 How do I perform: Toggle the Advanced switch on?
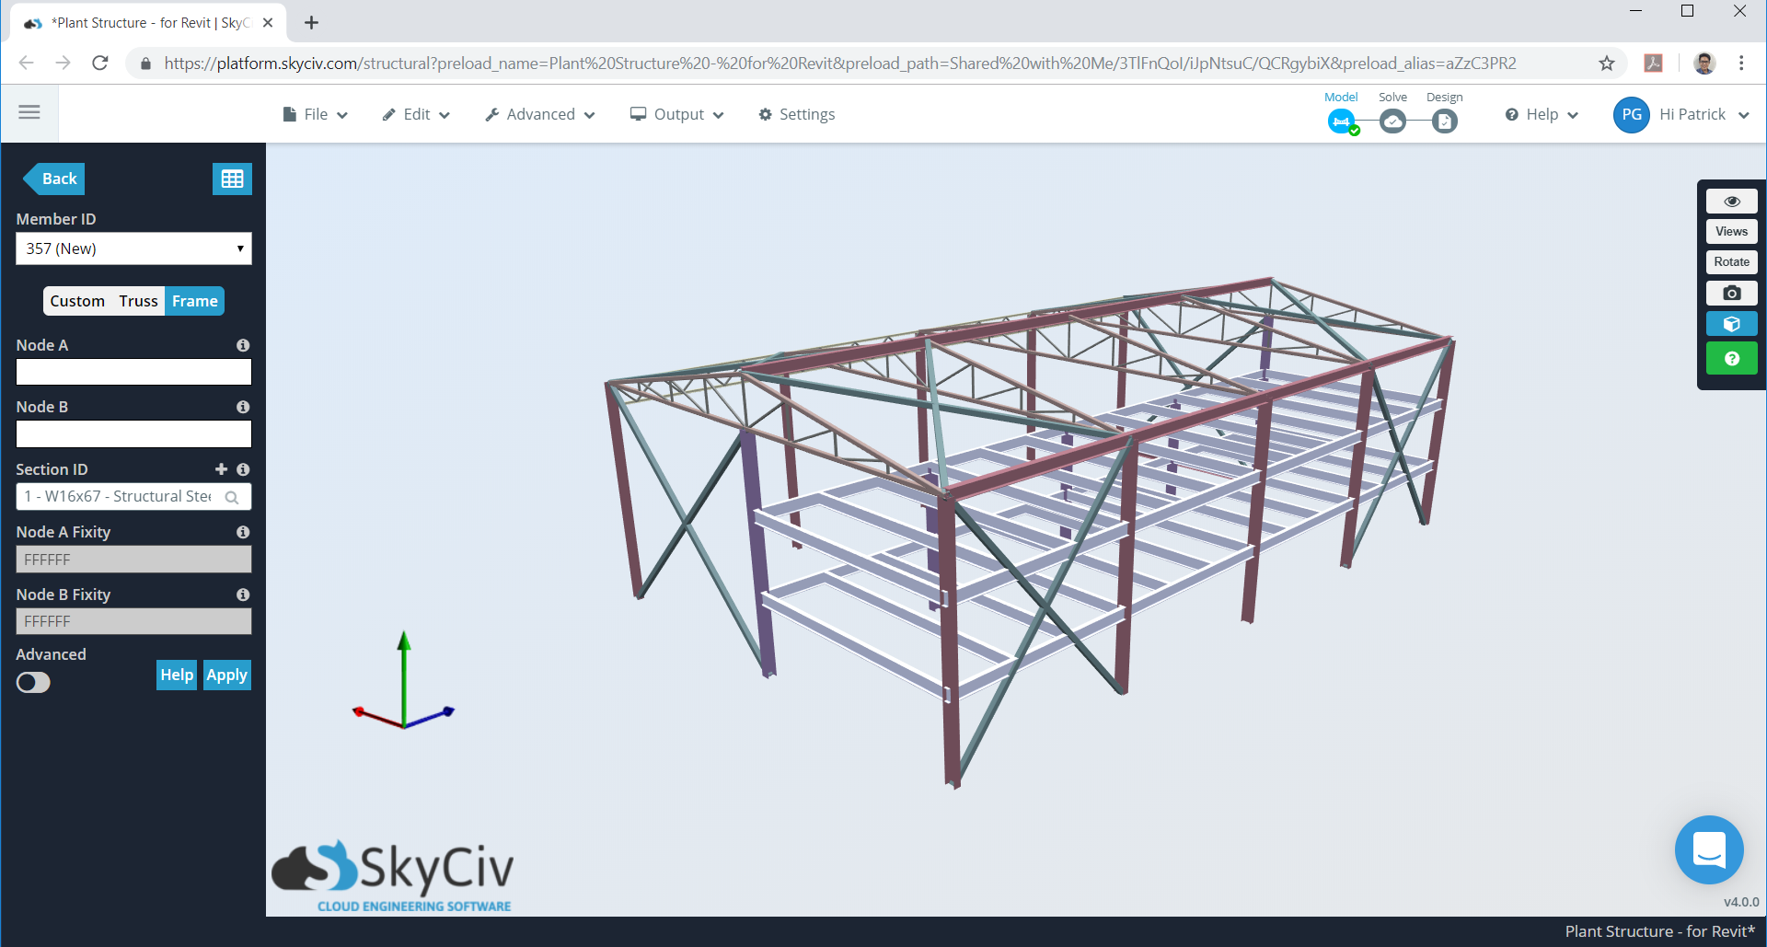tap(33, 683)
